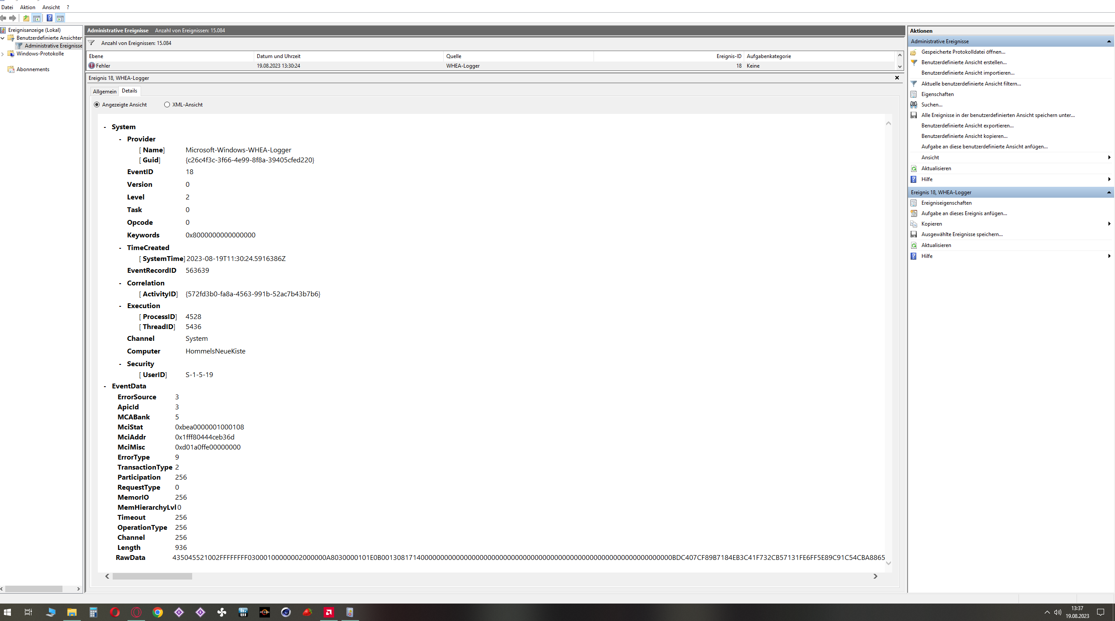Expand the Windows-Protokolle tree node
The image size is (1115, 621).
coord(3,54)
